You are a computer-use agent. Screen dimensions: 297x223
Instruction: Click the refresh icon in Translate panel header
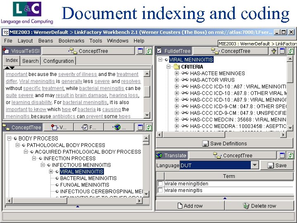point(290,156)
